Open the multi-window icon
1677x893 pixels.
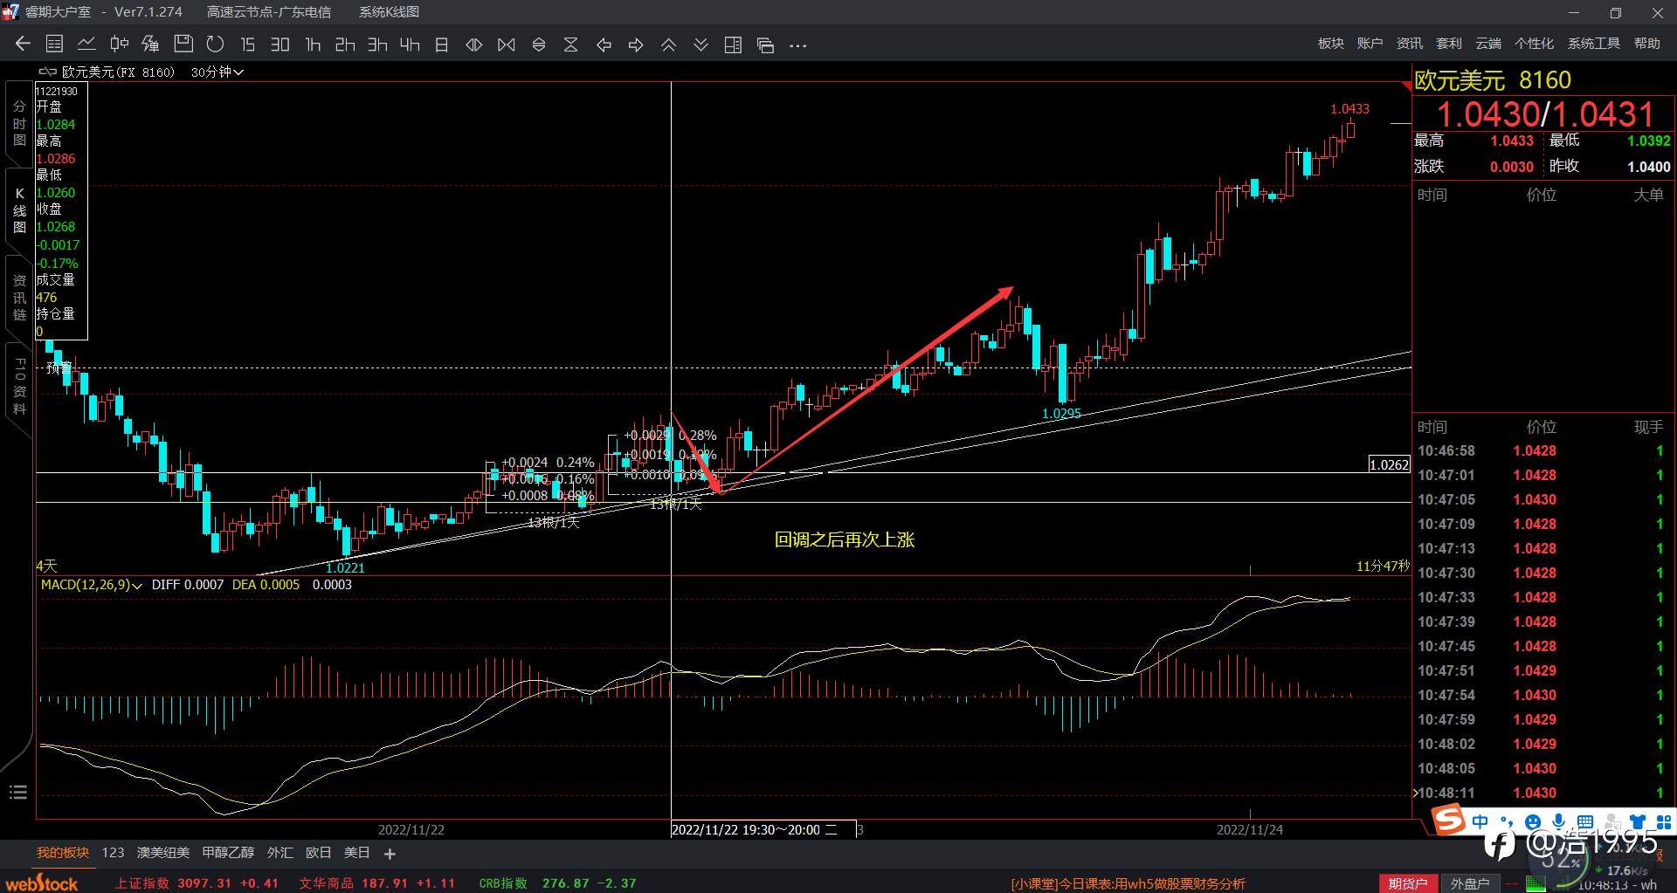765,45
